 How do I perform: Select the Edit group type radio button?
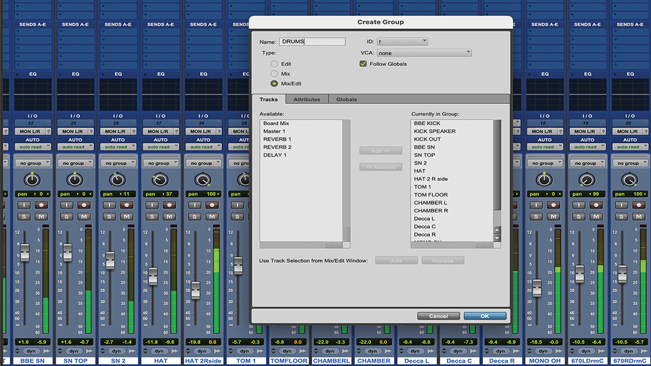point(275,63)
